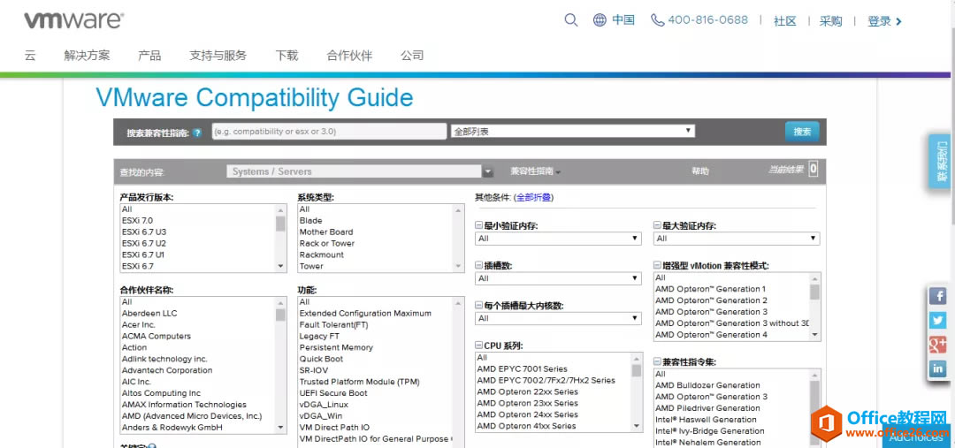
Task: Click the globe region icon
Action: pos(600,20)
